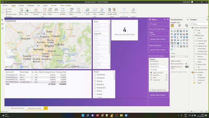Image resolution: width=209 pixels, height=118 pixels.
Task: Select the Python visual icon
Action: (184, 43)
